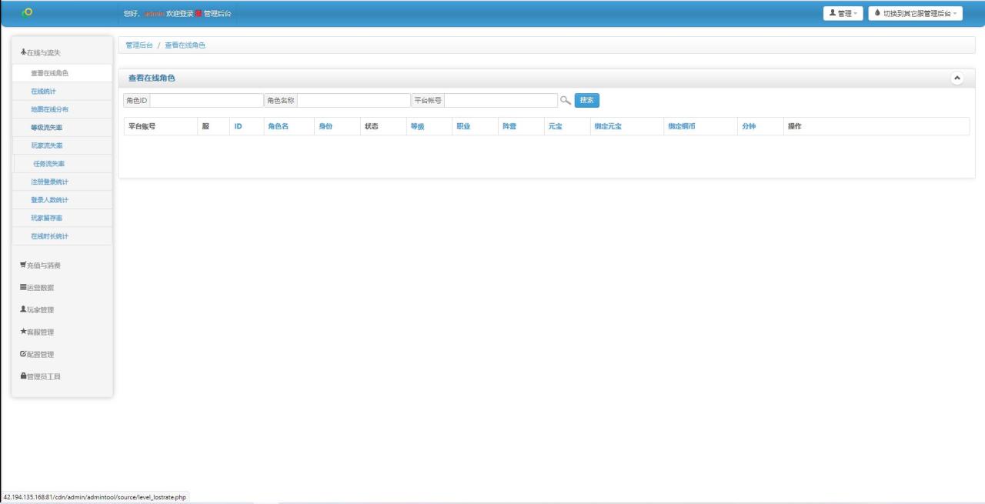
Task: Select 查看在线角色 in the sidebar
Action: [x=62, y=73]
